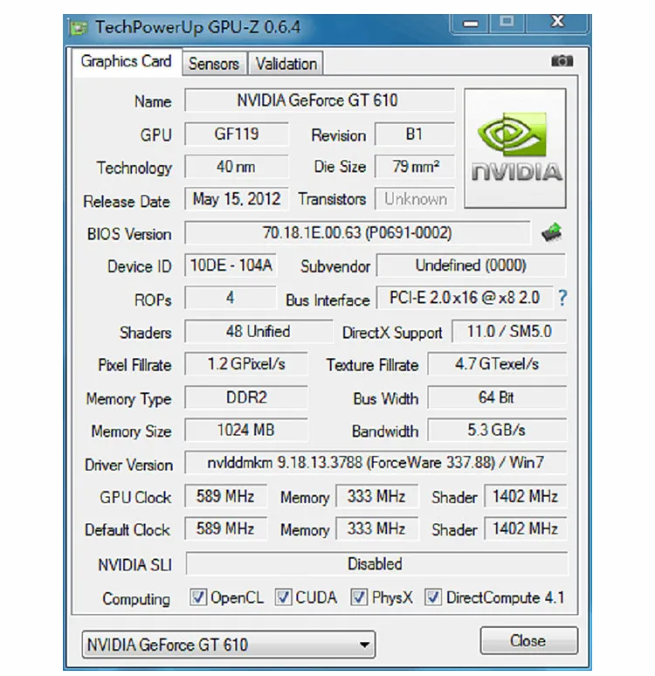Click the DirectX Support value 11.0 / SM5.0
The height and width of the screenshot is (676, 655).
click(x=509, y=332)
